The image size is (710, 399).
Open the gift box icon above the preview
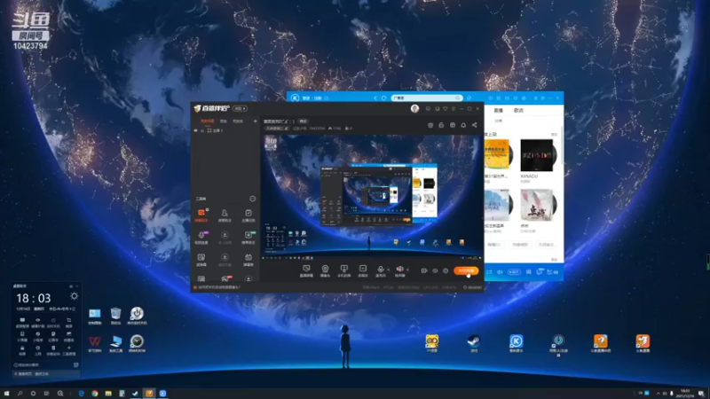click(x=430, y=125)
